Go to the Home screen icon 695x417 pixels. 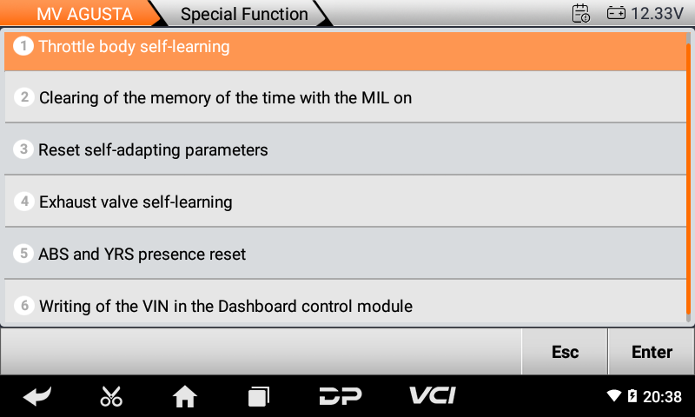(x=184, y=397)
